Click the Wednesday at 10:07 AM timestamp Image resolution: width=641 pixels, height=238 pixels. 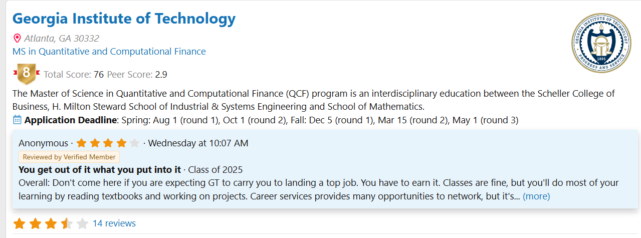[x=198, y=143]
